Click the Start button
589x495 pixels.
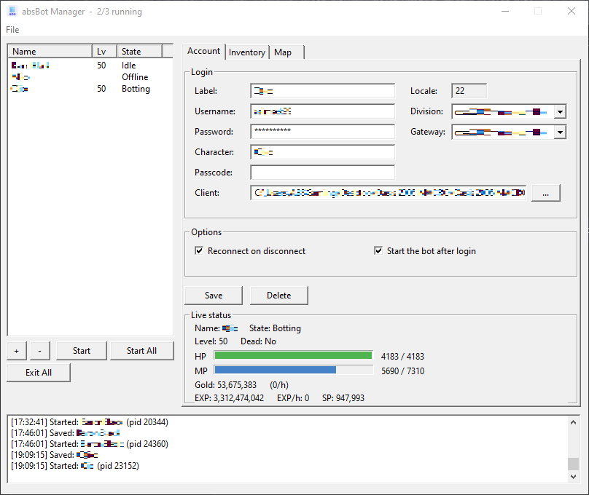82,351
